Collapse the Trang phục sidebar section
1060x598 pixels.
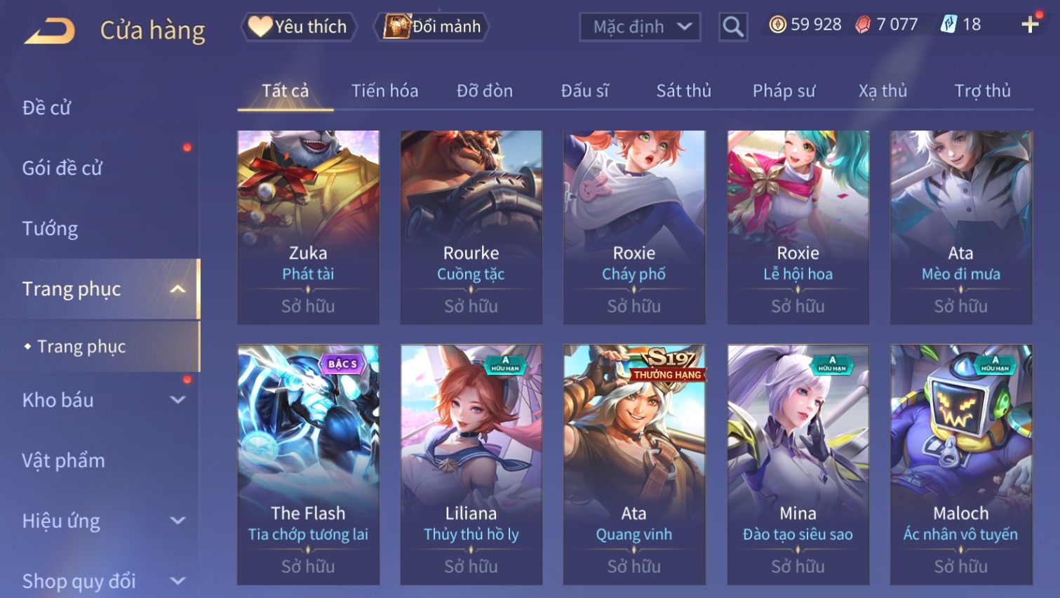coord(178,289)
